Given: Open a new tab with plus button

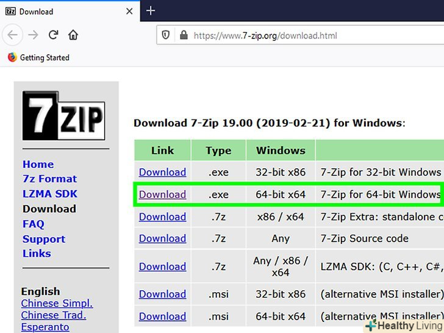Looking at the screenshot, I should [151, 11].
